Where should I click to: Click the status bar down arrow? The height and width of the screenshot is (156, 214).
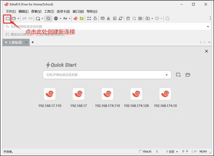click(187, 151)
